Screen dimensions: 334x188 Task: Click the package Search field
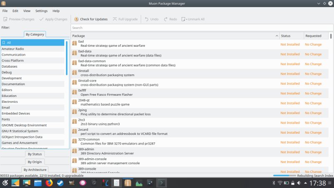click(x=201, y=28)
